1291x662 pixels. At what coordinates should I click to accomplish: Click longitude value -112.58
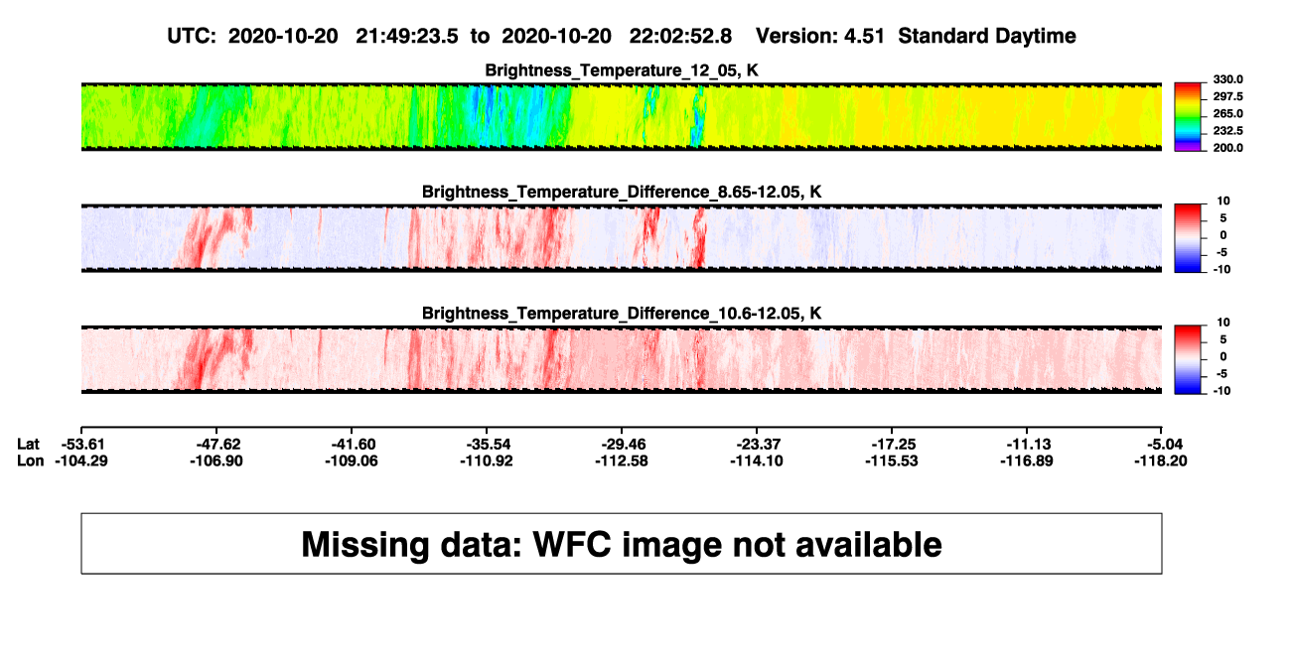[622, 461]
